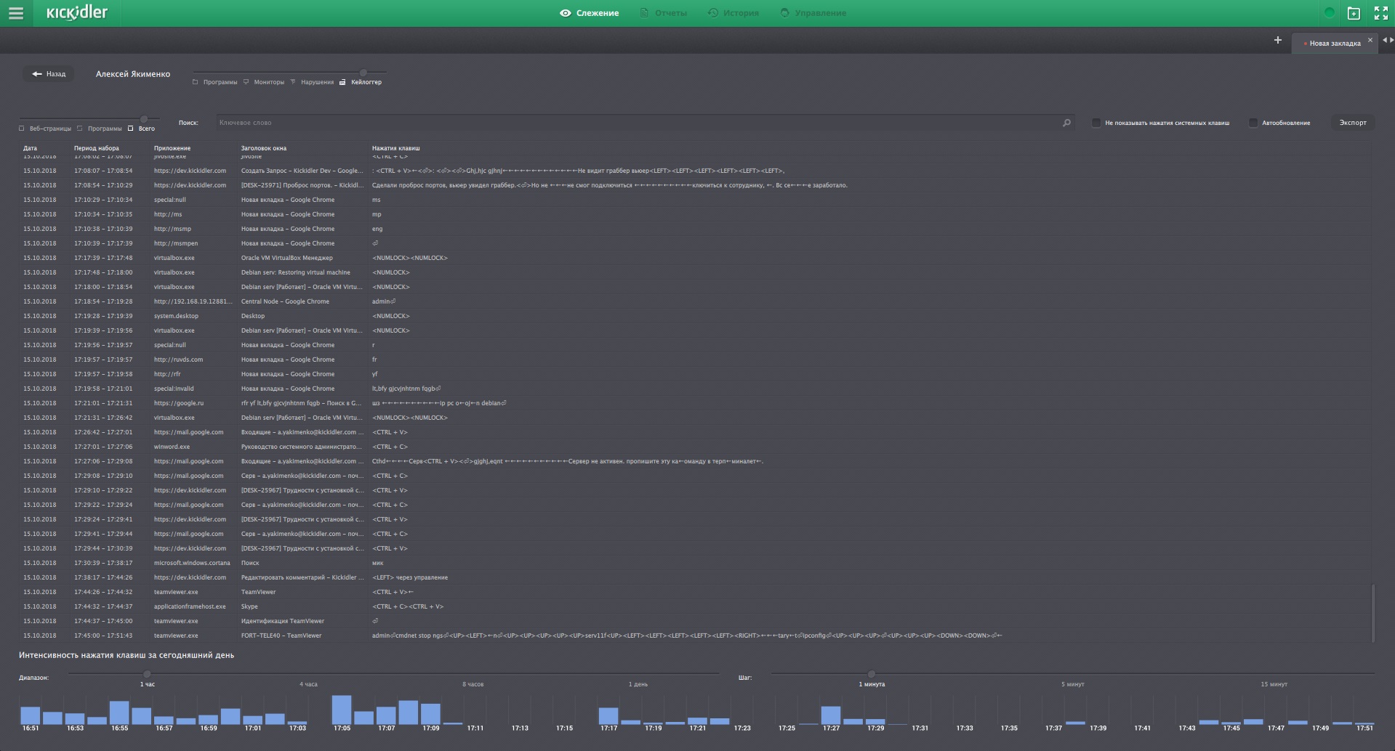Toggle fullscreen mode icon
Viewport: 1395px width, 751px height.
click(1381, 13)
